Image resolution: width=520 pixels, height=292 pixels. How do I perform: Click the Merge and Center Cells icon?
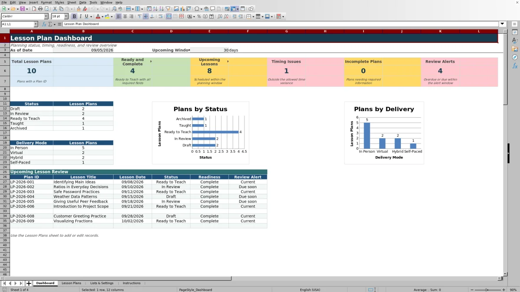[x=168, y=16]
